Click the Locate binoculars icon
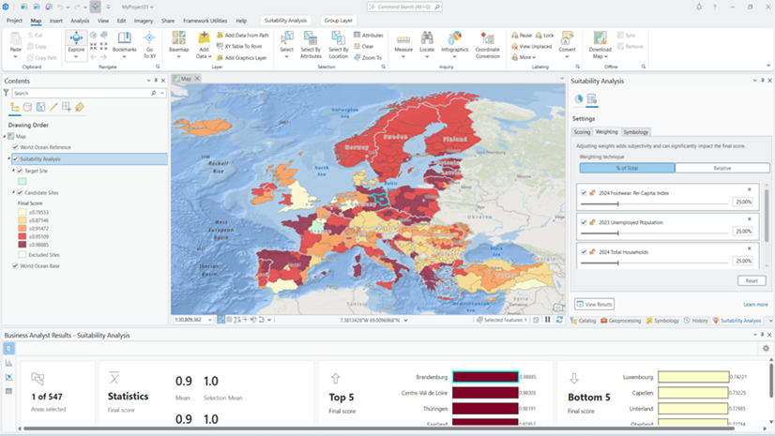Image resolution: width=775 pixels, height=436 pixels. pyautogui.click(x=427, y=38)
